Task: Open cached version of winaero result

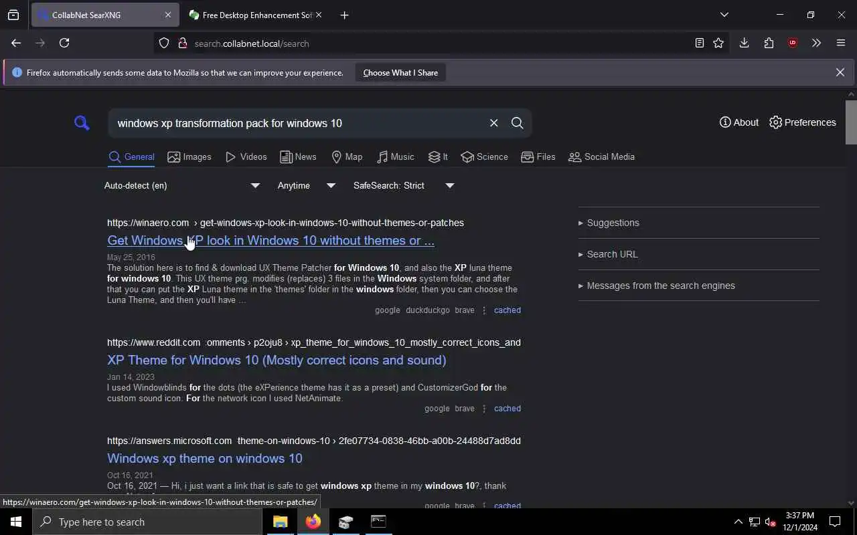Action: coord(507,310)
